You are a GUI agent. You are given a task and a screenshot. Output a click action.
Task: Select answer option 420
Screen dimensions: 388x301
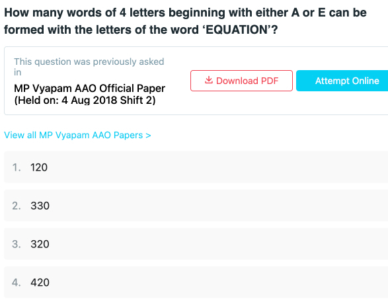pyautogui.click(x=196, y=282)
